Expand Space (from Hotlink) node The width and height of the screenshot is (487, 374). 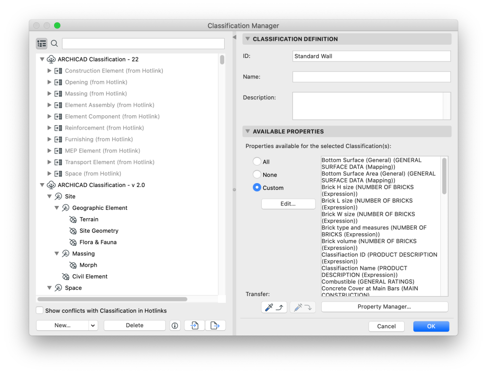click(x=49, y=173)
